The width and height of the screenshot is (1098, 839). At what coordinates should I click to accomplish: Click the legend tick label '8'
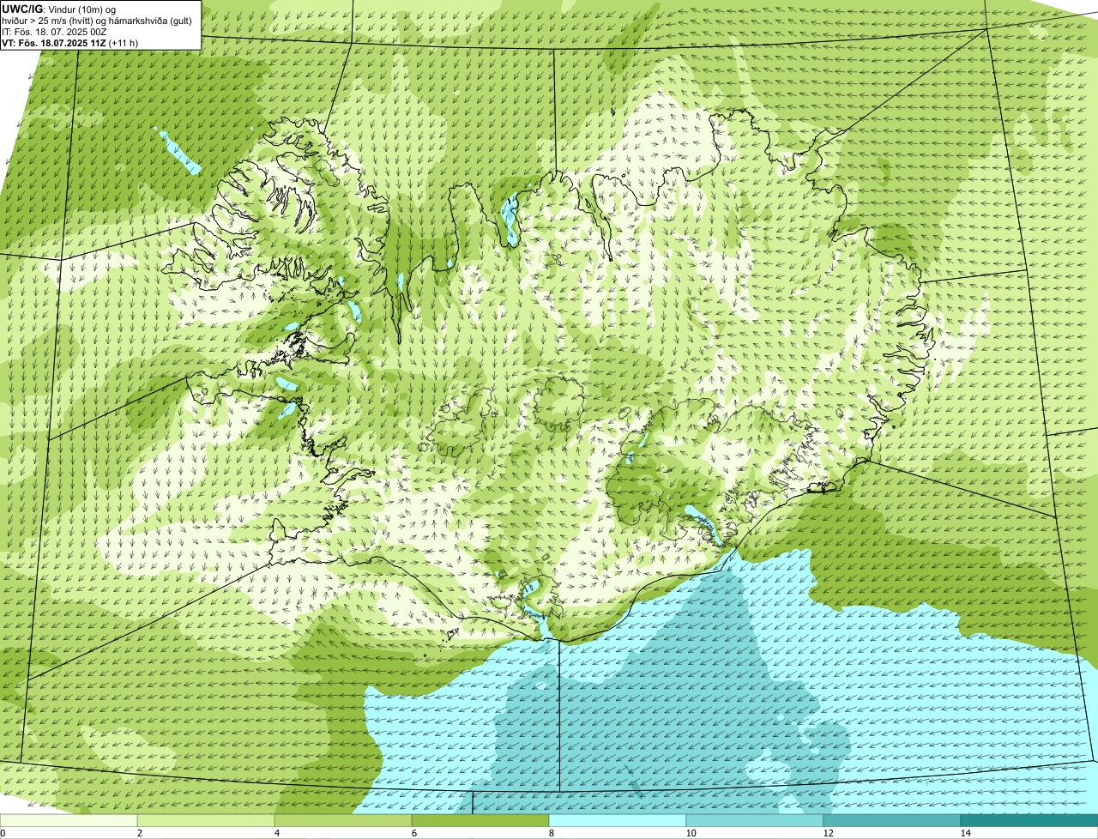(551, 833)
